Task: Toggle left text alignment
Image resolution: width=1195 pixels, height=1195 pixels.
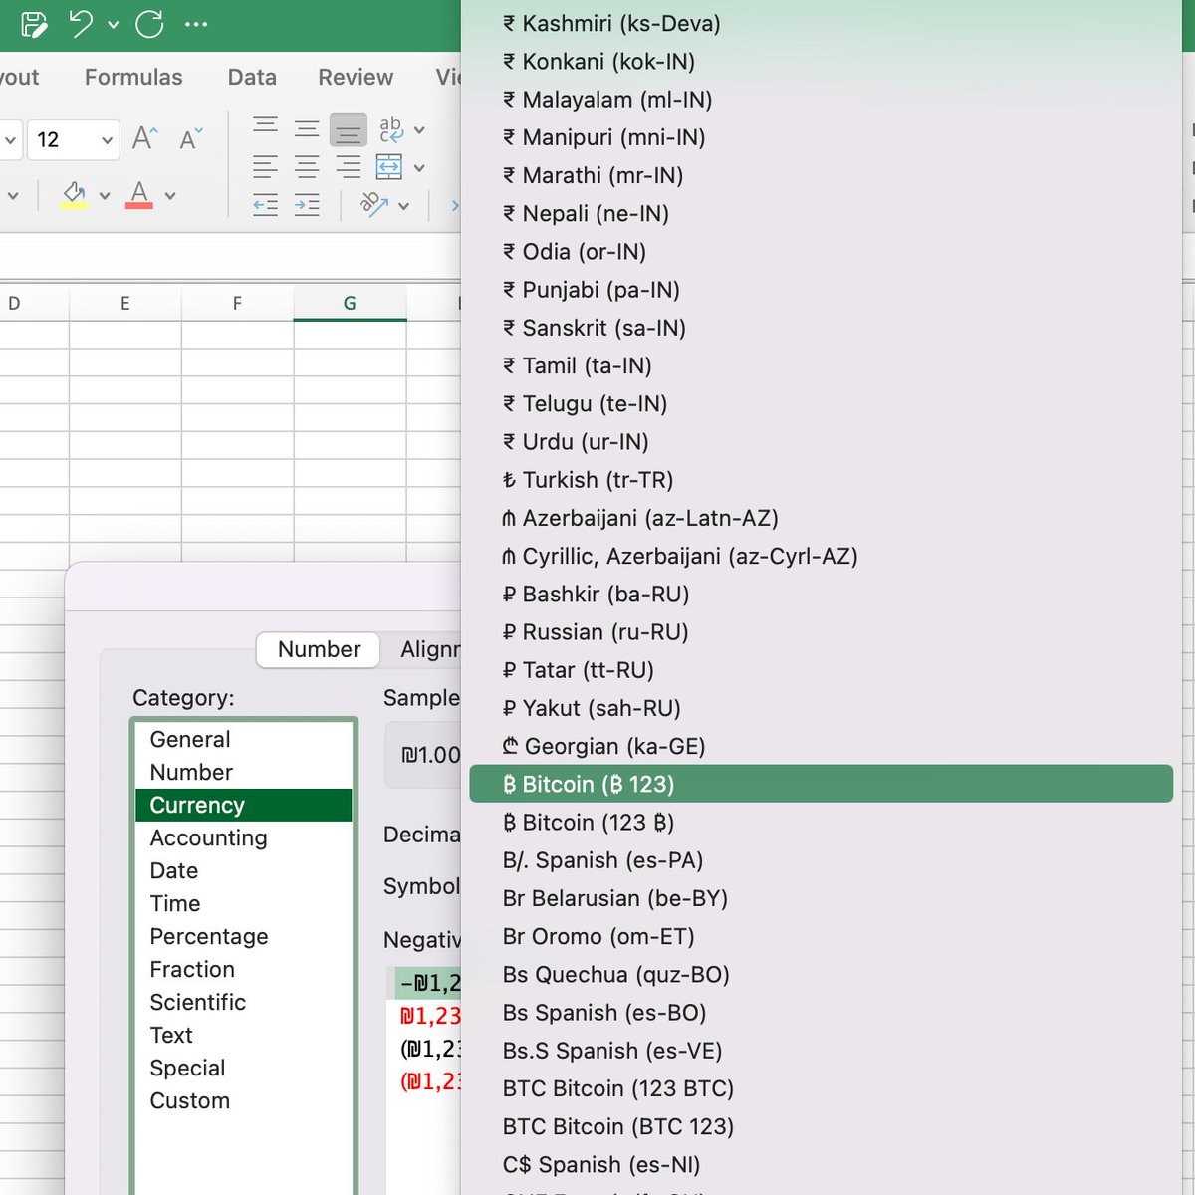Action: coord(264,166)
